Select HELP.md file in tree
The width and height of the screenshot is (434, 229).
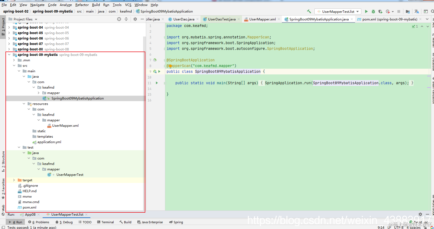29,191
